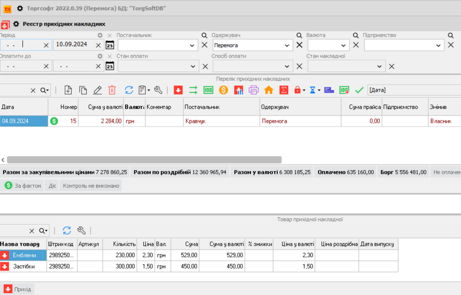The width and height of the screenshot is (461, 295).
Task: Click the add new invoice document icon
Action: (68, 90)
